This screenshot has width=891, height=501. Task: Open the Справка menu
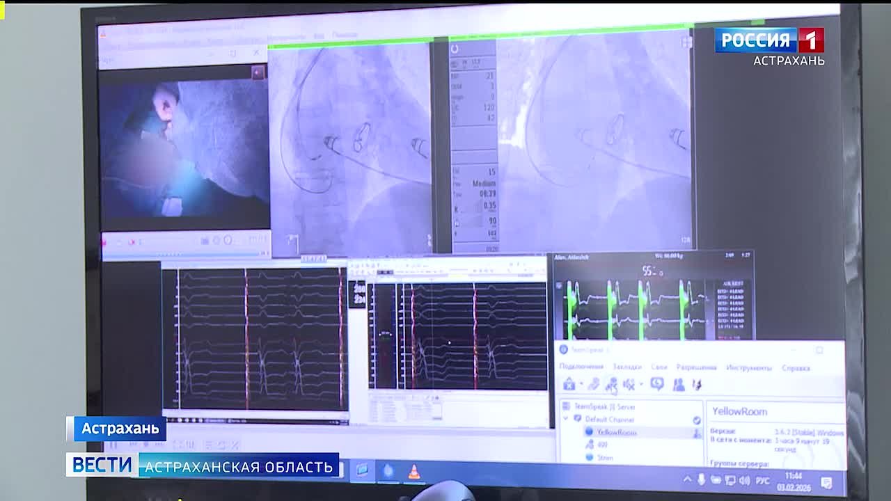pos(796,368)
